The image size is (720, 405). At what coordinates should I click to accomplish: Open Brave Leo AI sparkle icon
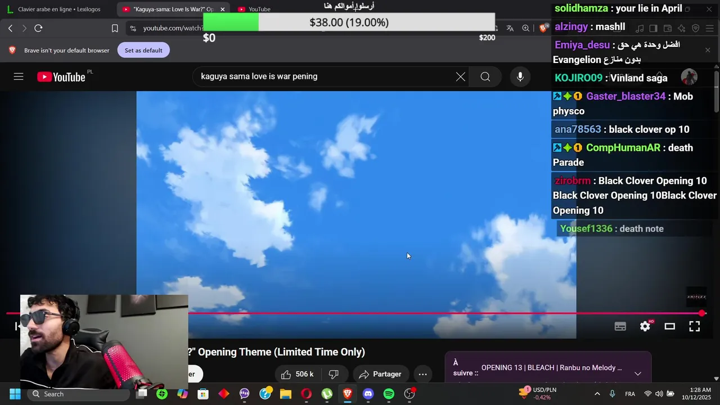click(681, 28)
